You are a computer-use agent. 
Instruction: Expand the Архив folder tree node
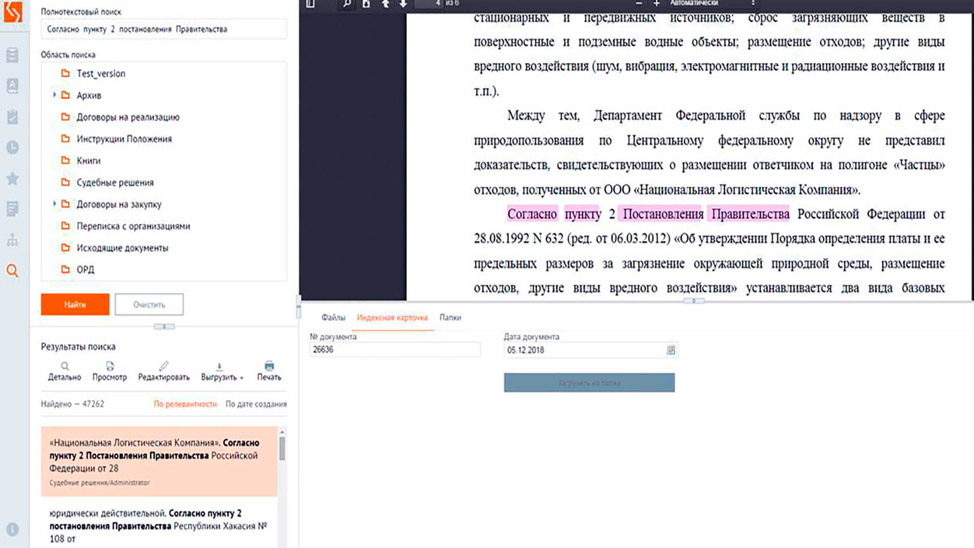point(54,95)
